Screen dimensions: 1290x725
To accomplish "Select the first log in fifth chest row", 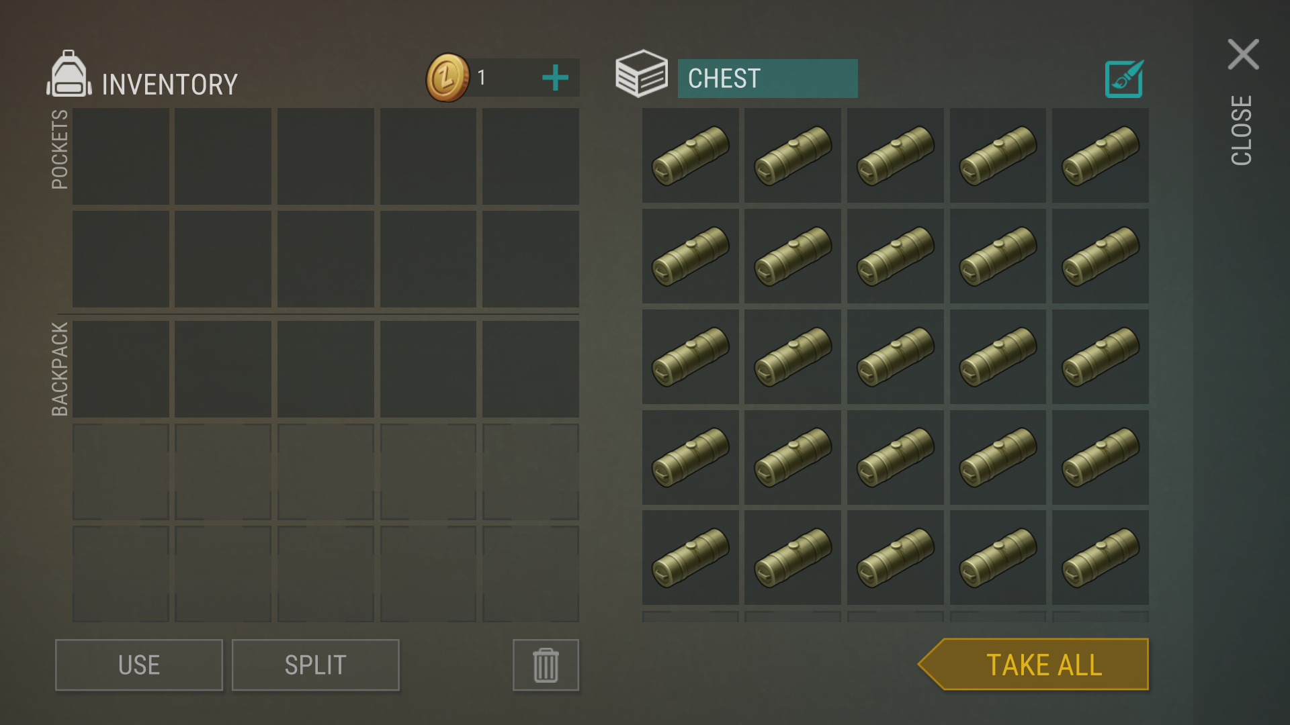I will tap(690, 558).
